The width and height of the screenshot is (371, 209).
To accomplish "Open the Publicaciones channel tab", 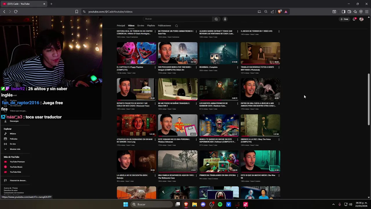I will click(x=164, y=26).
